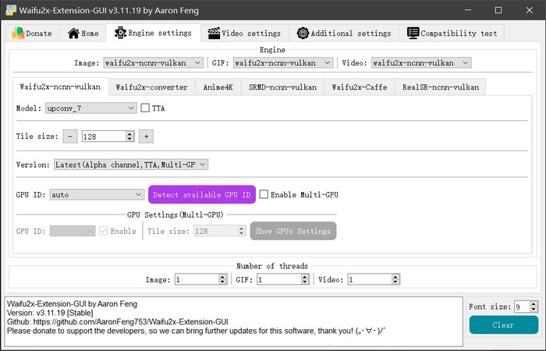
Task: Click the Engine settings gear icon
Action: pyautogui.click(x=120, y=33)
